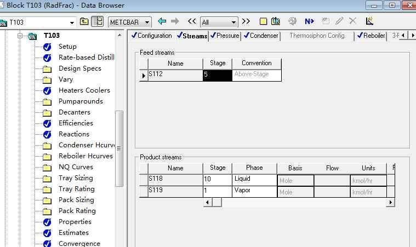Select the S112 row via row selector
The width and height of the screenshot is (416, 247).
(x=144, y=76)
